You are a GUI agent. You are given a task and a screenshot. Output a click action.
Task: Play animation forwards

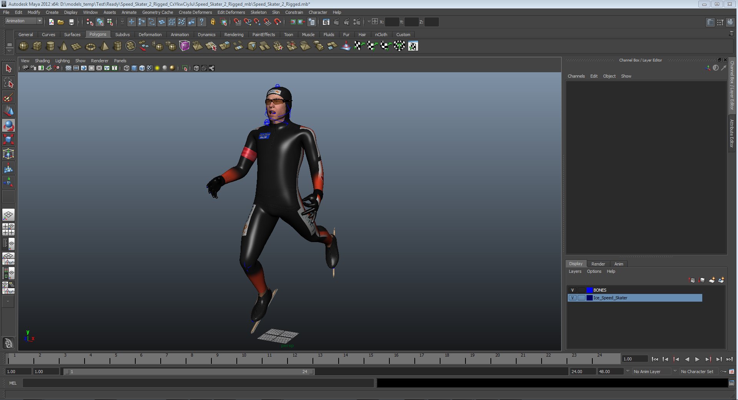(697, 359)
